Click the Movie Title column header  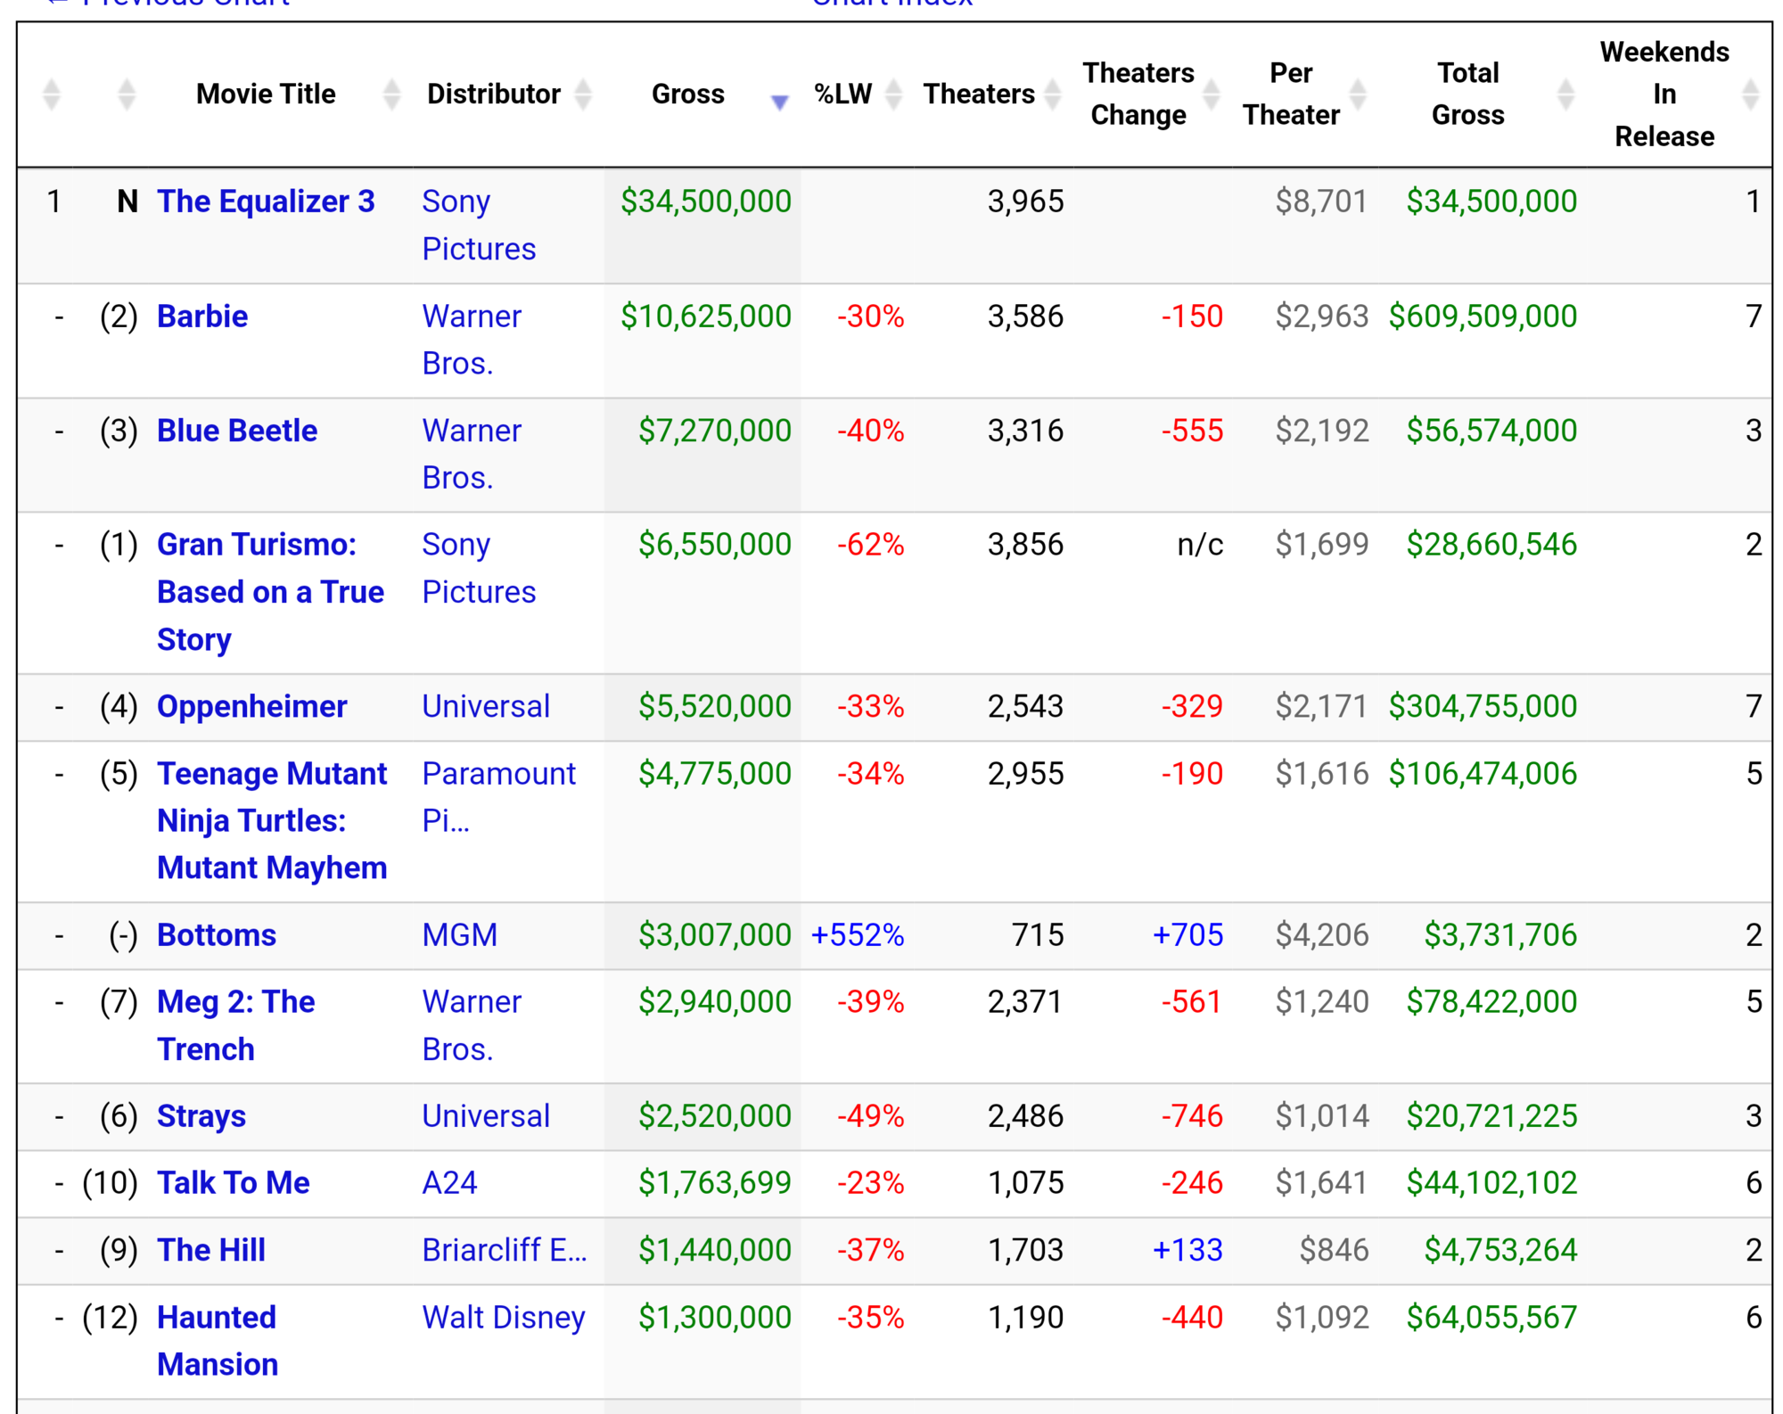pos(266,95)
